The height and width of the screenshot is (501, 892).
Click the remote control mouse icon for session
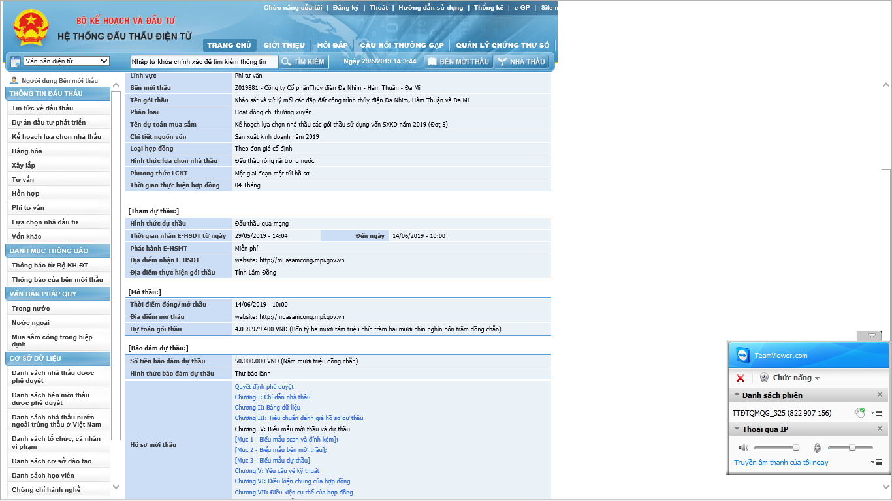tap(859, 412)
